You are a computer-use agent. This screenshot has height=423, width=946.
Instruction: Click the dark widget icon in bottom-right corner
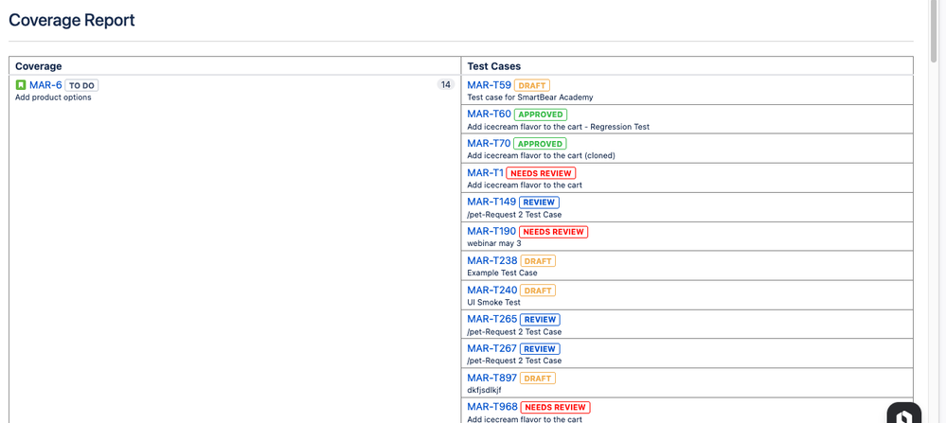tap(903, 414)
